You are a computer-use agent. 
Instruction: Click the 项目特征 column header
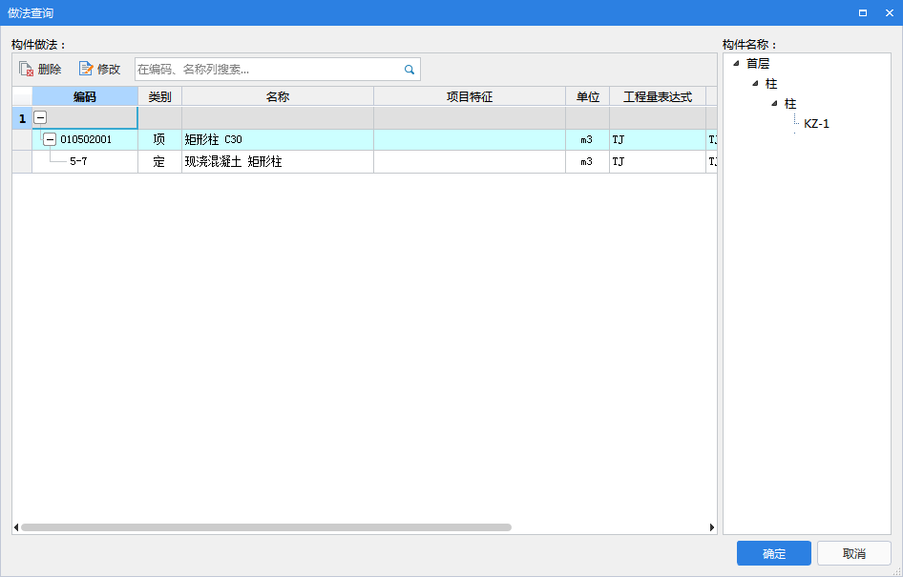469,97
